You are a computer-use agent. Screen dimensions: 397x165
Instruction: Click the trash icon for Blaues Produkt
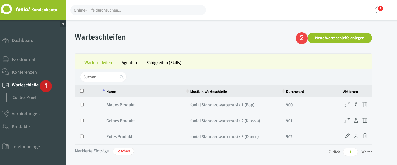pos(365,104)
